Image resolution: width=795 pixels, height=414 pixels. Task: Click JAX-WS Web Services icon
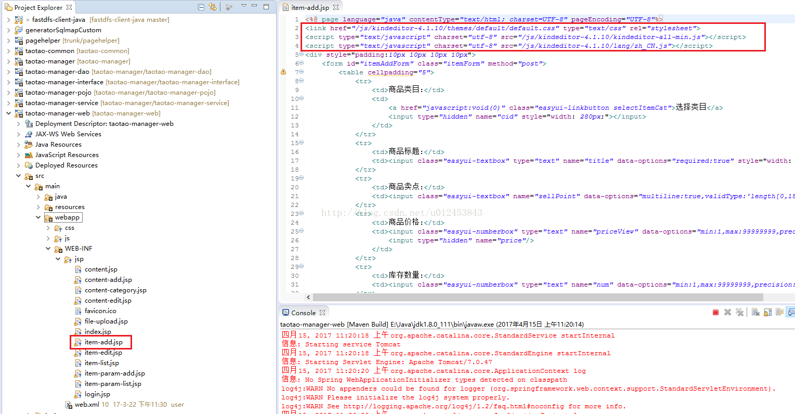(x=29, y=134)
